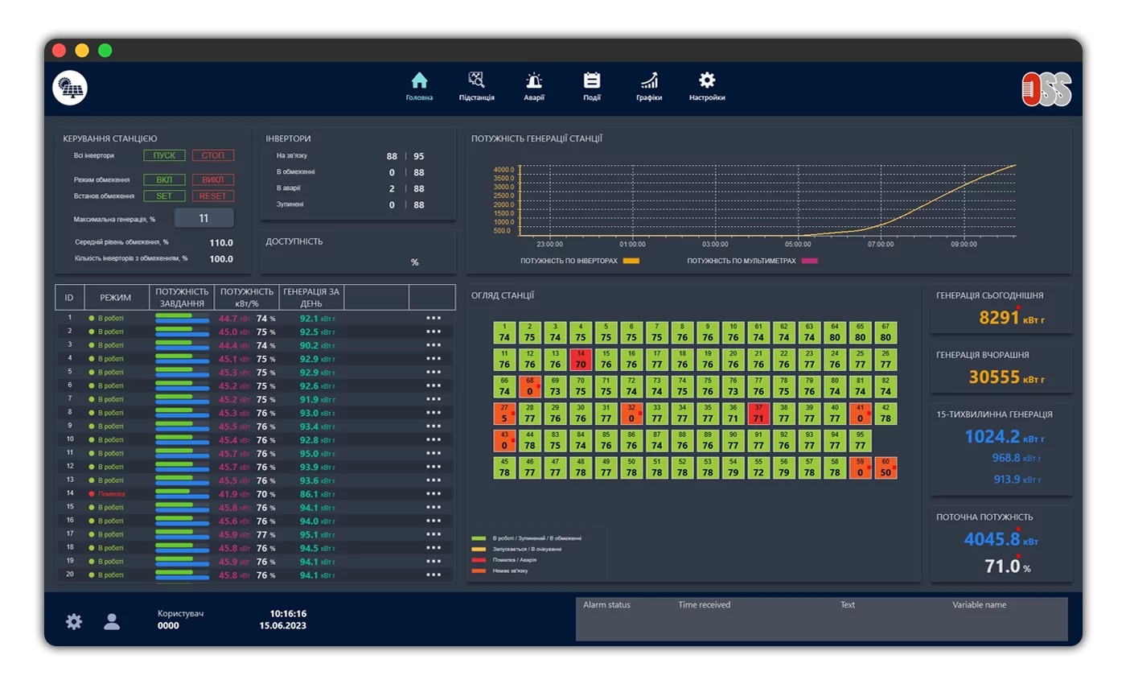Select red inverter tile 37
Screen dimensions: 1126x684
[758, 414]
